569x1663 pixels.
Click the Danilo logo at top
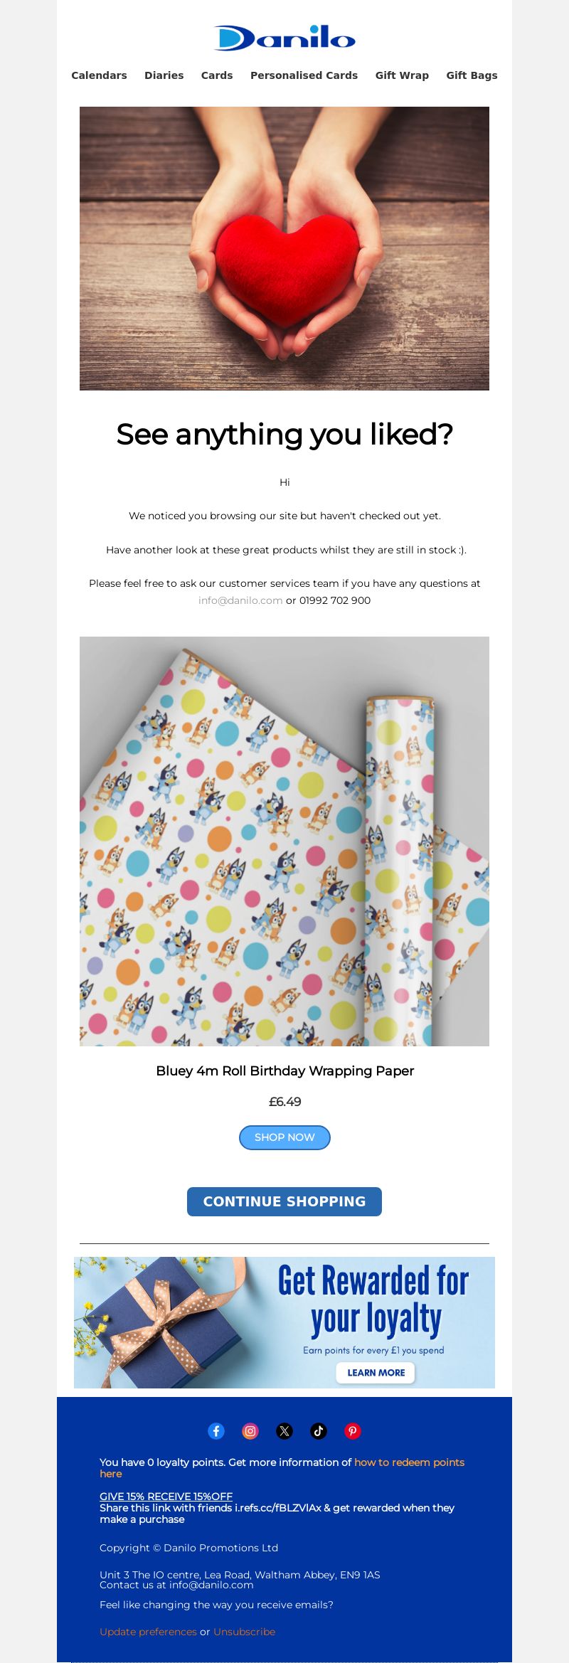pyautogui.click(x=284, y=38)
